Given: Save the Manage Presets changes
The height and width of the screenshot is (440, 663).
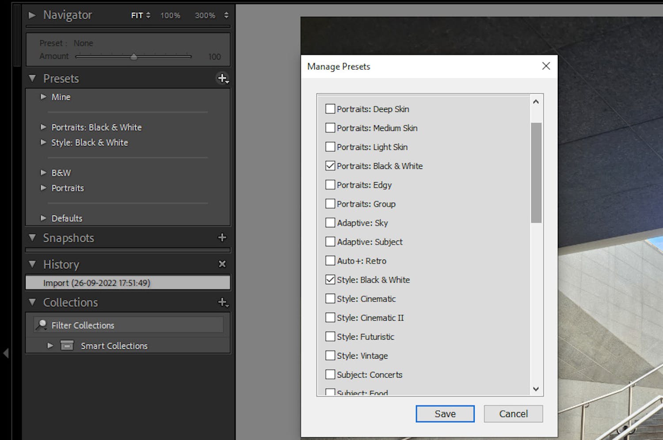Looking at the screenshot, I should (445, 413).
